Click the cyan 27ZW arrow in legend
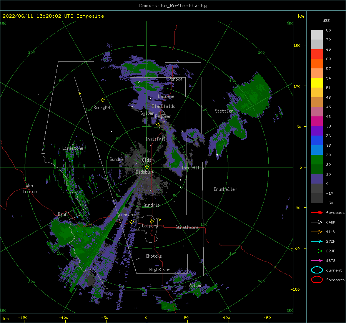The width and height of the screenshot is (346, 323). pos(317,242)
